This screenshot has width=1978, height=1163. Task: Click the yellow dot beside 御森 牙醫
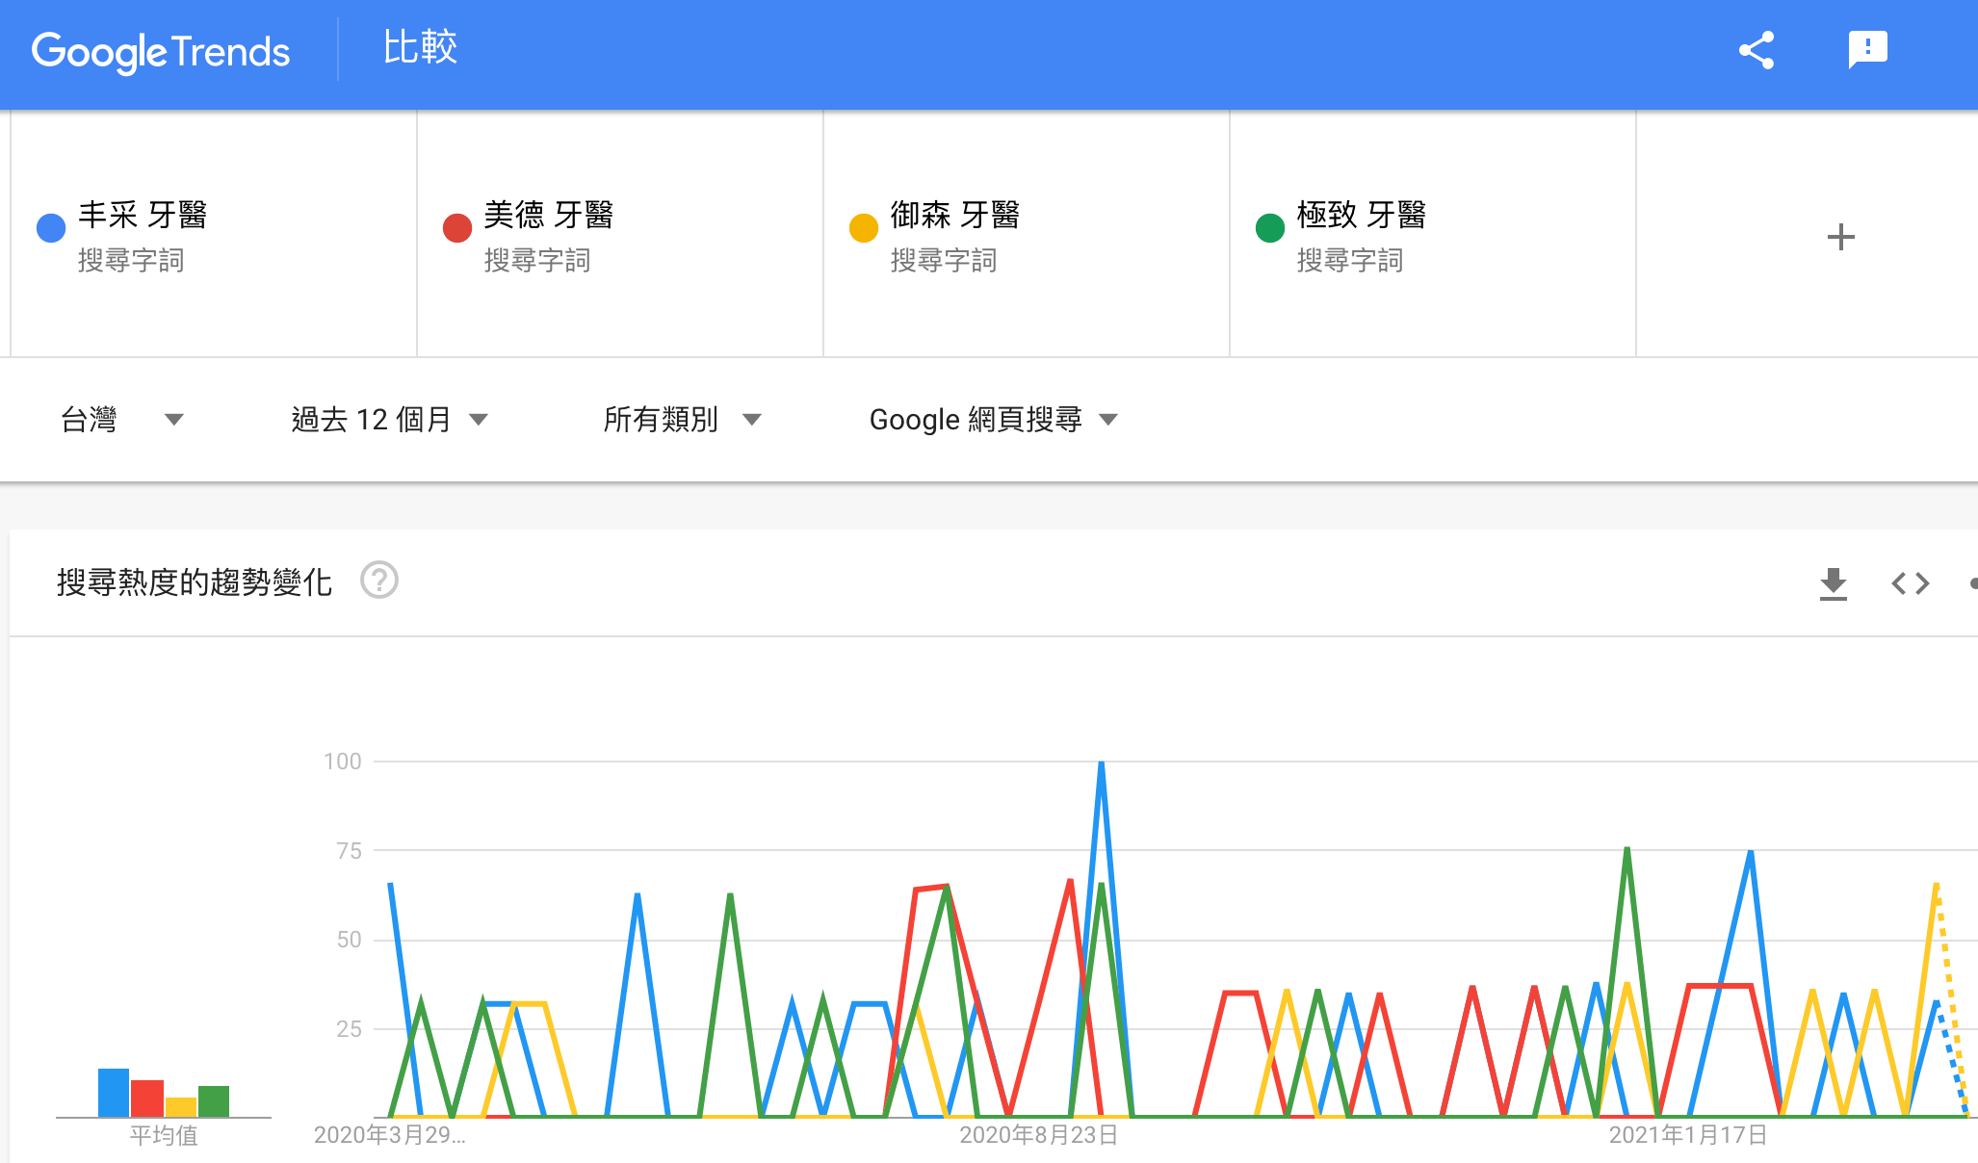(864, 228)
